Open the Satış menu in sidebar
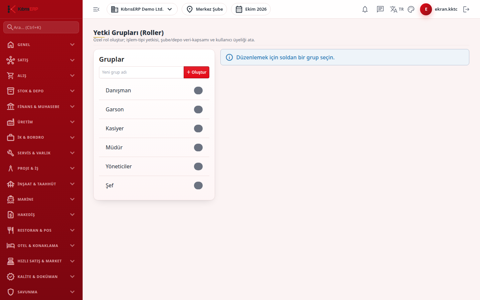The image size is (480, 300). [x=41, y=60]
